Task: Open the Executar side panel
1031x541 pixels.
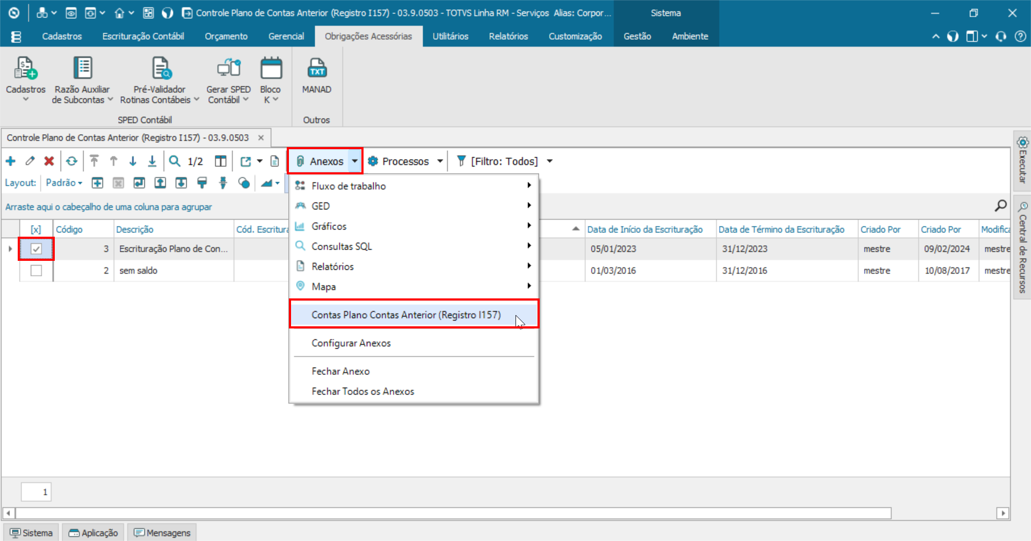Action: coord(1022,160)
